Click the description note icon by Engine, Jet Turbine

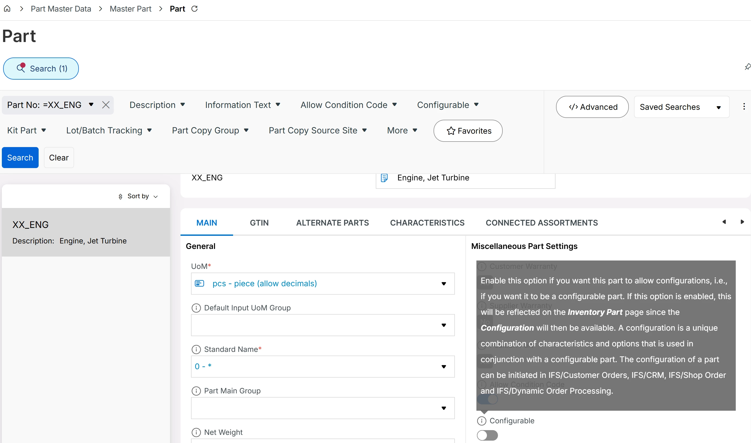384,178
